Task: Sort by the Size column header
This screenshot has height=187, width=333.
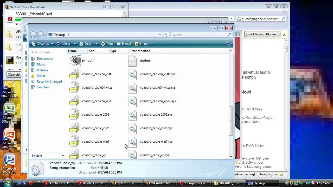Action: click(x=98, y=51)
